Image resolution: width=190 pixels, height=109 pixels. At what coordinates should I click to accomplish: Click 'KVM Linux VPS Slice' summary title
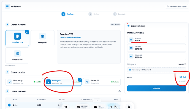(x=135, y=33)
